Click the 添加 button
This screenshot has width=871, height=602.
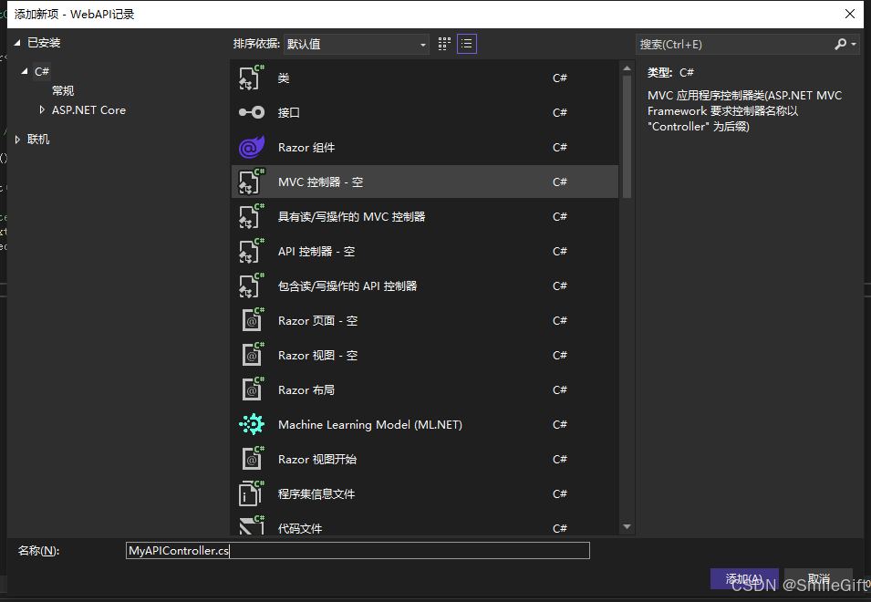744,579
